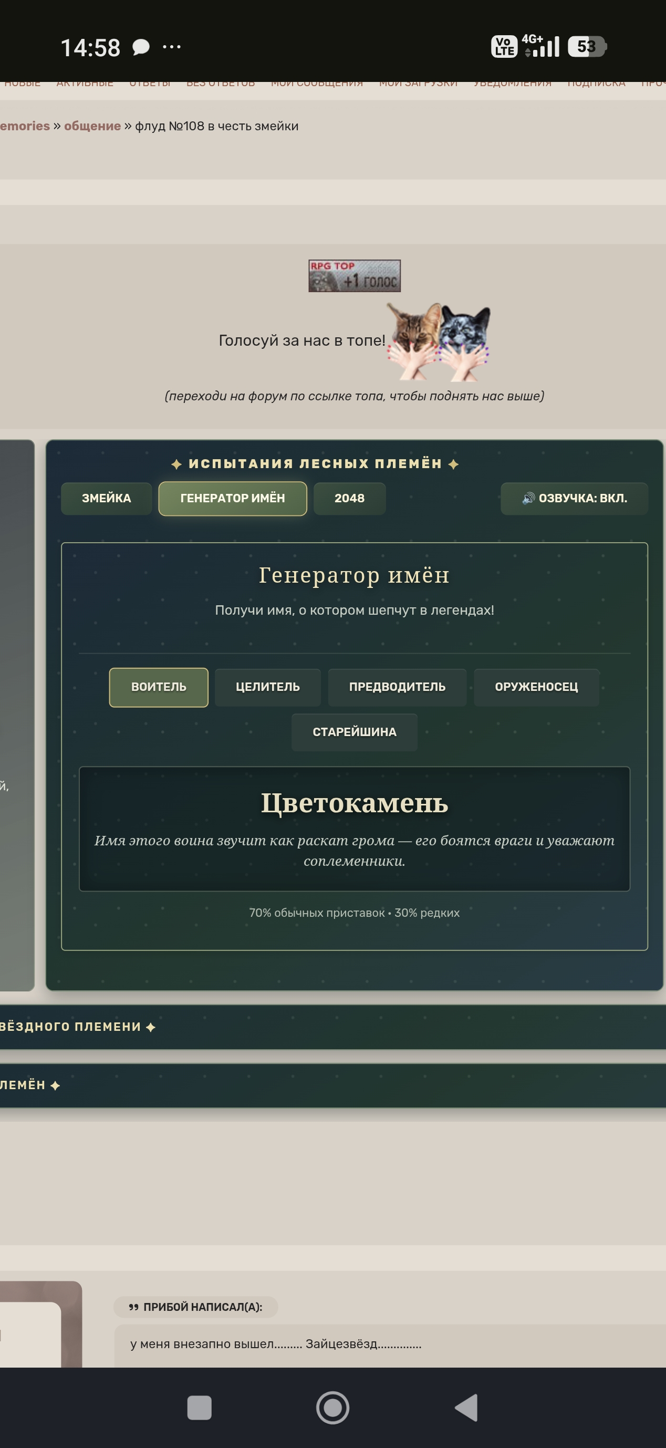Choose the ОРУЖЕНОСЕЦ rank option

tap(536, 687)
